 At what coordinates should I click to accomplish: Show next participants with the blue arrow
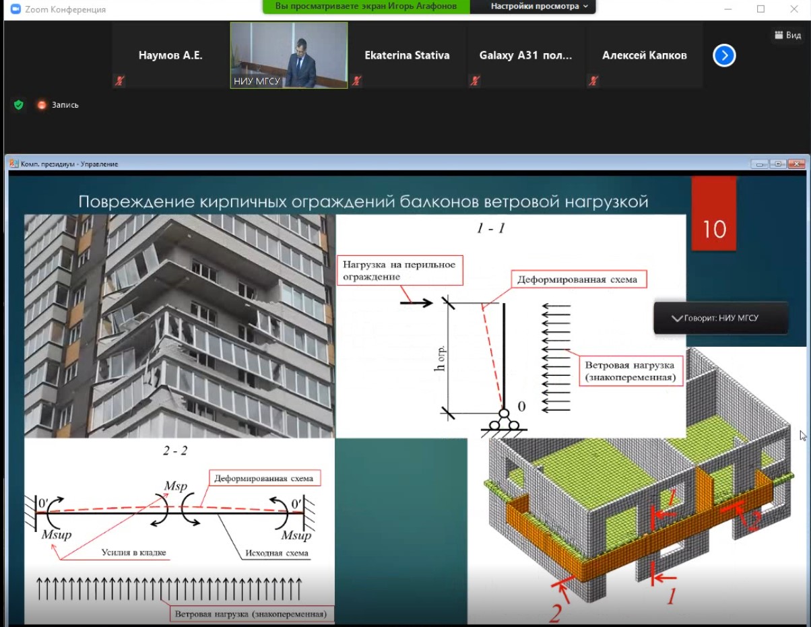724,55
